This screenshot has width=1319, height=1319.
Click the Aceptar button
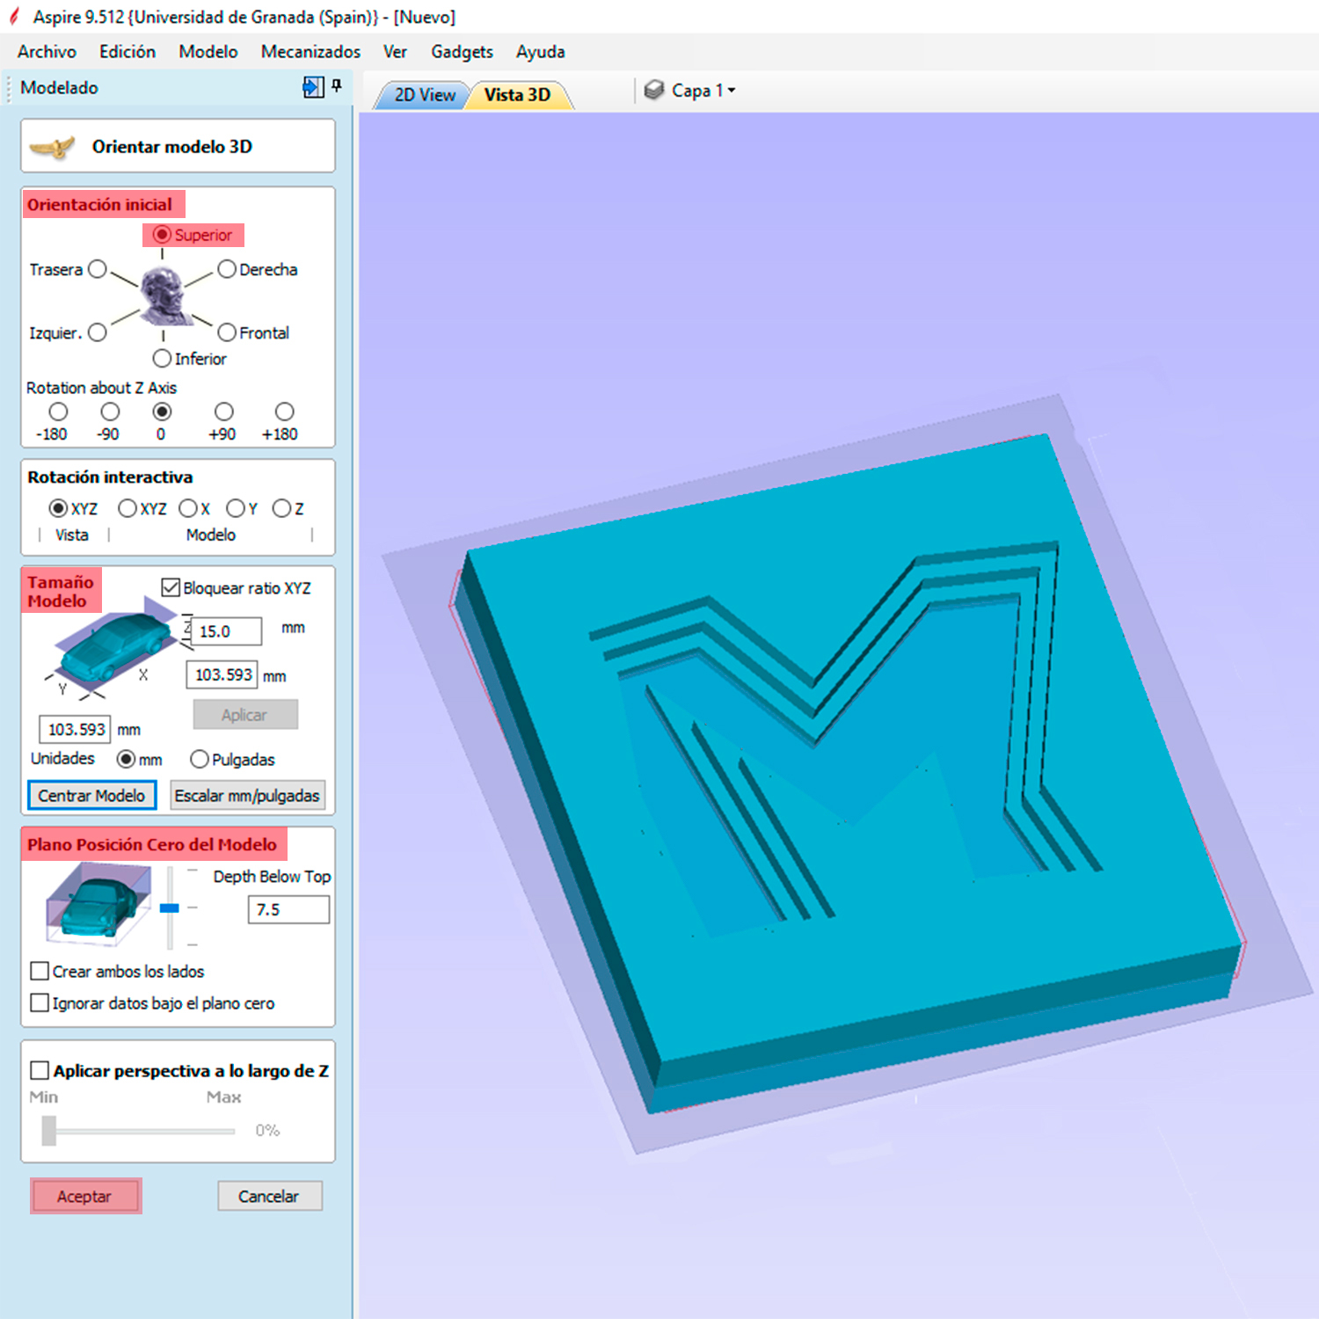coord(85,1196)
